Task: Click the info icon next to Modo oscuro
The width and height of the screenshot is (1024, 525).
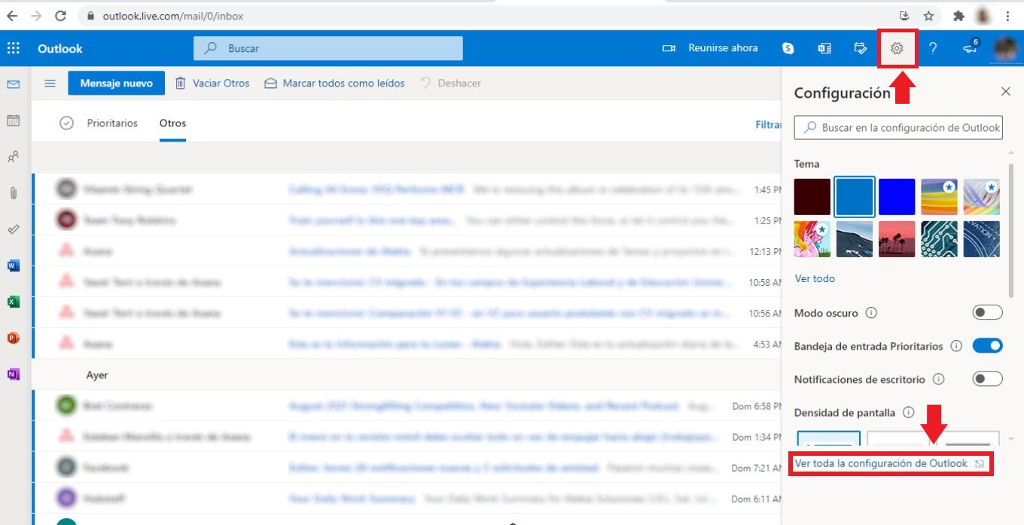Action: (871, 312)
